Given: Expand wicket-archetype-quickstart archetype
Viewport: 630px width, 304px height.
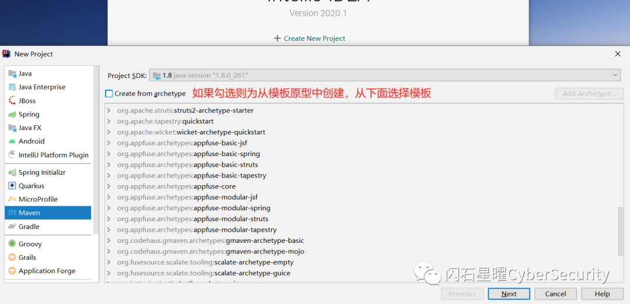Looking at the screenshot, I should click(x=108, y=132).
